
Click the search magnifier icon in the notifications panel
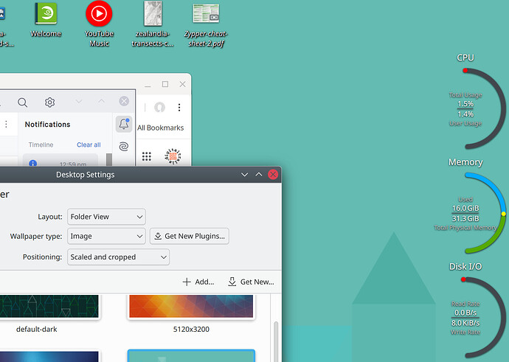(x=22, y=102)
